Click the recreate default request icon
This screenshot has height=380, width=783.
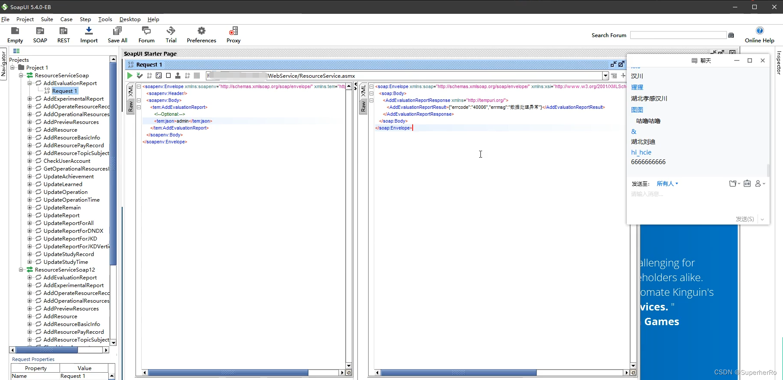159,76
